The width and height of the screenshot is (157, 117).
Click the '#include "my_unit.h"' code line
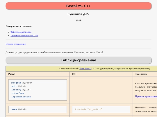point(89,109)
